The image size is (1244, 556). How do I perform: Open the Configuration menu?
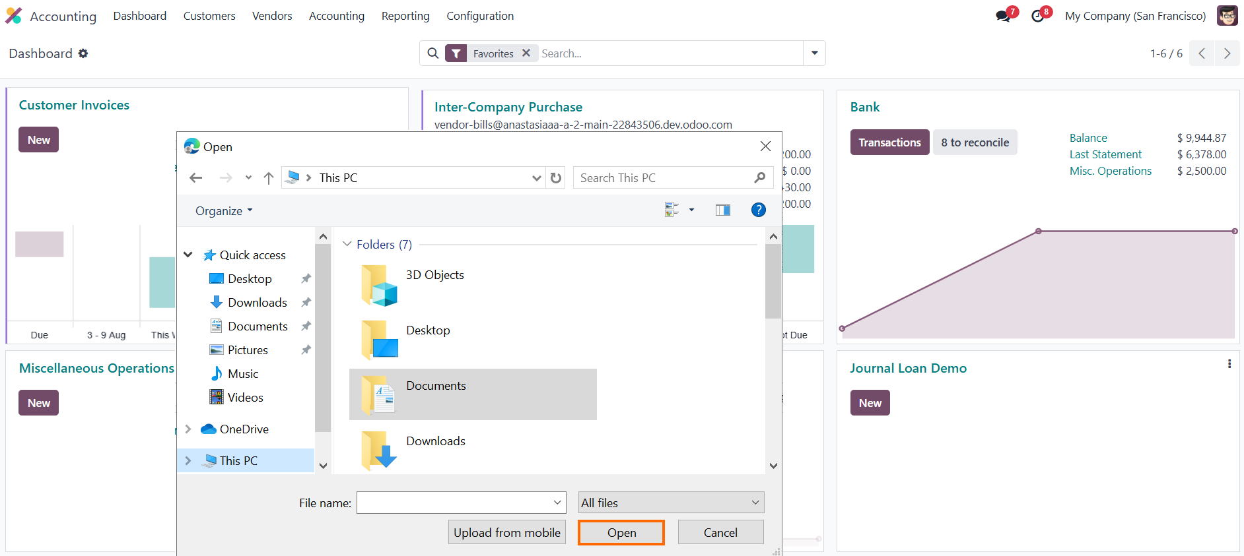[480, 16]
